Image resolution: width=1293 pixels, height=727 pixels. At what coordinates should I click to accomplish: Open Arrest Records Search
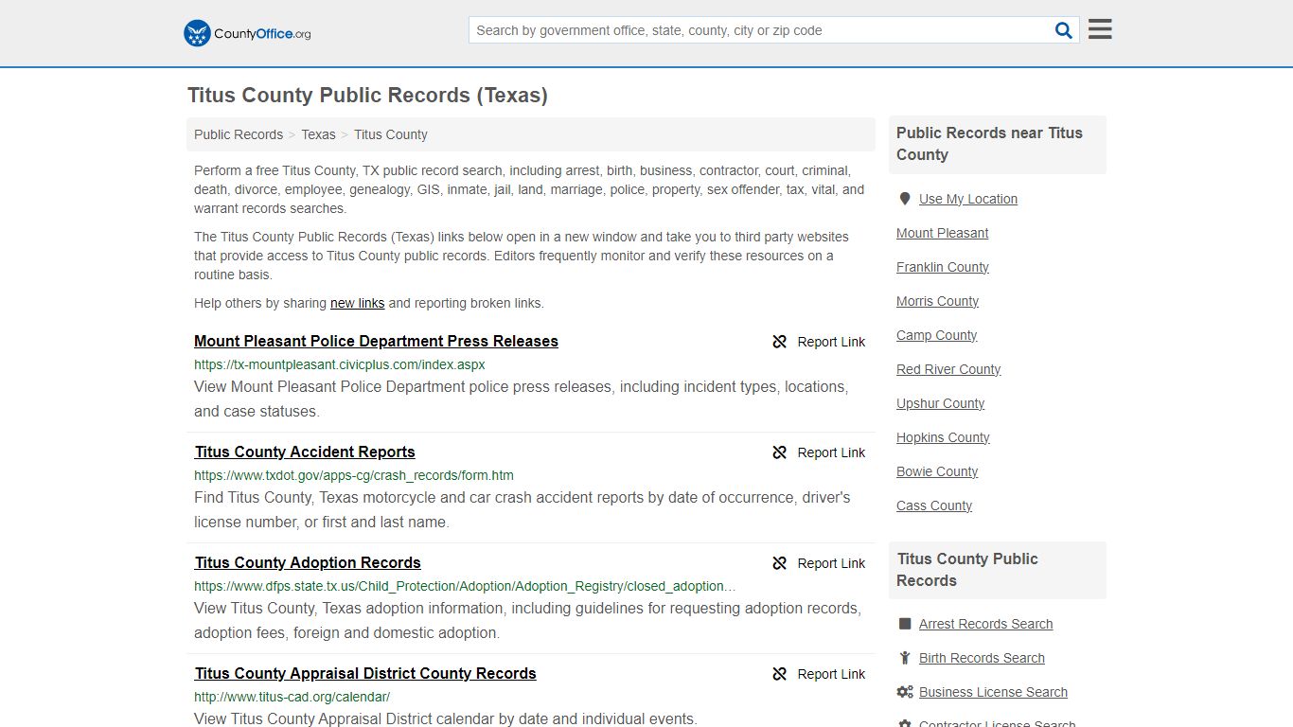pos(986,624)
